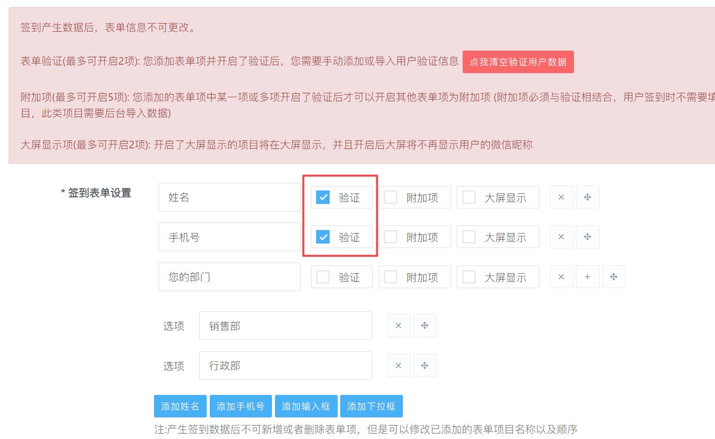Image resolution: width=715 pixels, height=439 pixels.
Task: Click the 点我清空验证用户数据 button
Action: pos(518,62)
